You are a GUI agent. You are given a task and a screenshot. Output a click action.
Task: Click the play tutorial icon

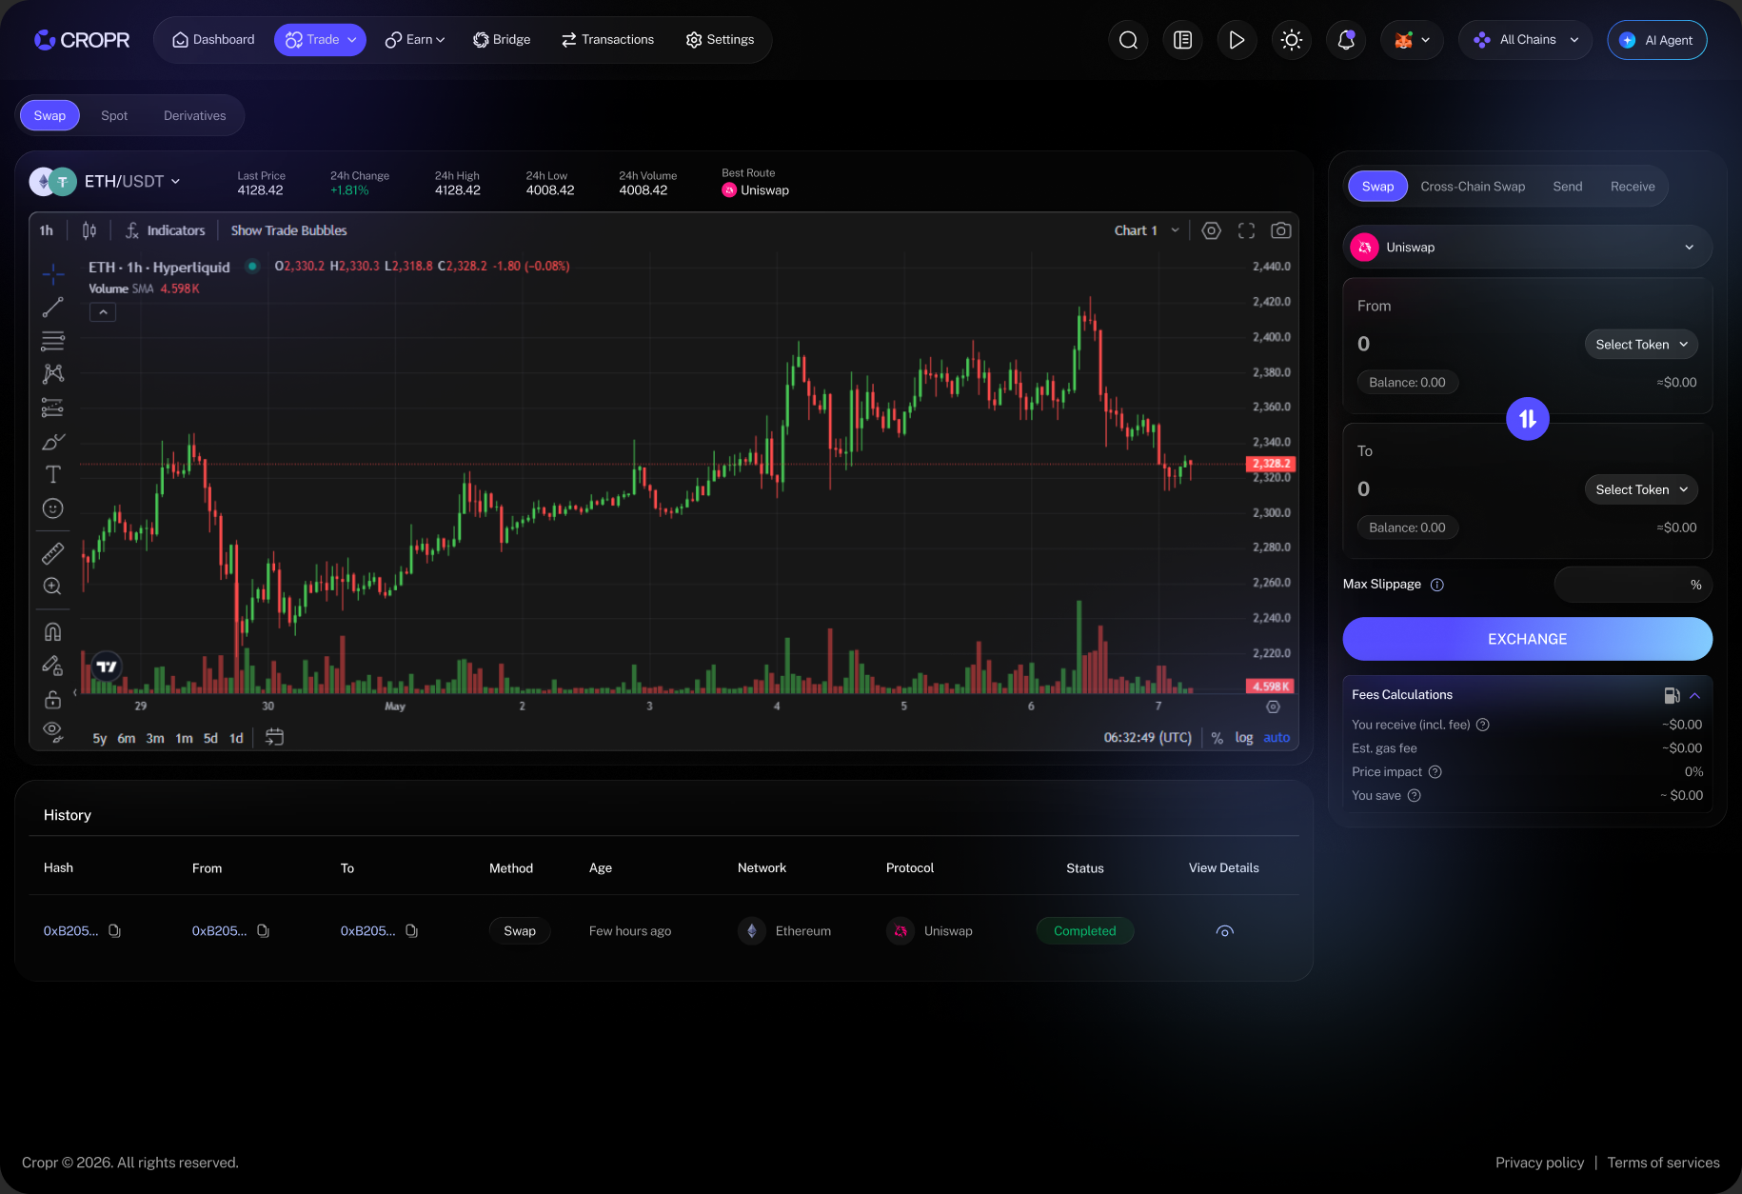[x=1237, y=40]
